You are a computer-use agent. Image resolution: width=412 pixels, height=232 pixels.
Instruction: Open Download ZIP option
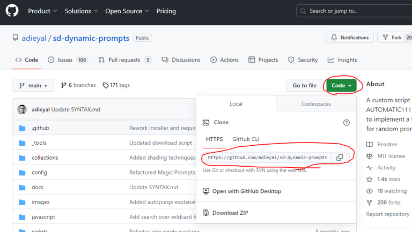[x=230, y=213]
